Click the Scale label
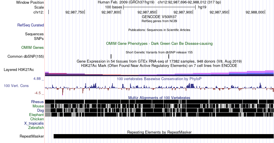 [39, 7]
